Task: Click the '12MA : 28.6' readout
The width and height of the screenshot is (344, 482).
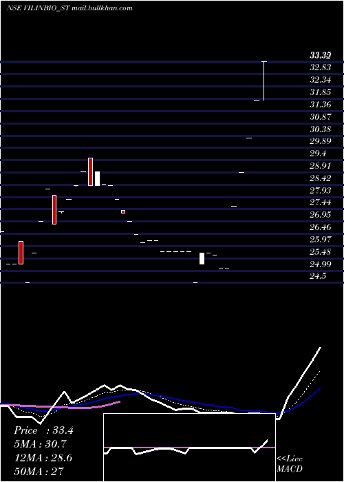Action: (x=43, y=458)
